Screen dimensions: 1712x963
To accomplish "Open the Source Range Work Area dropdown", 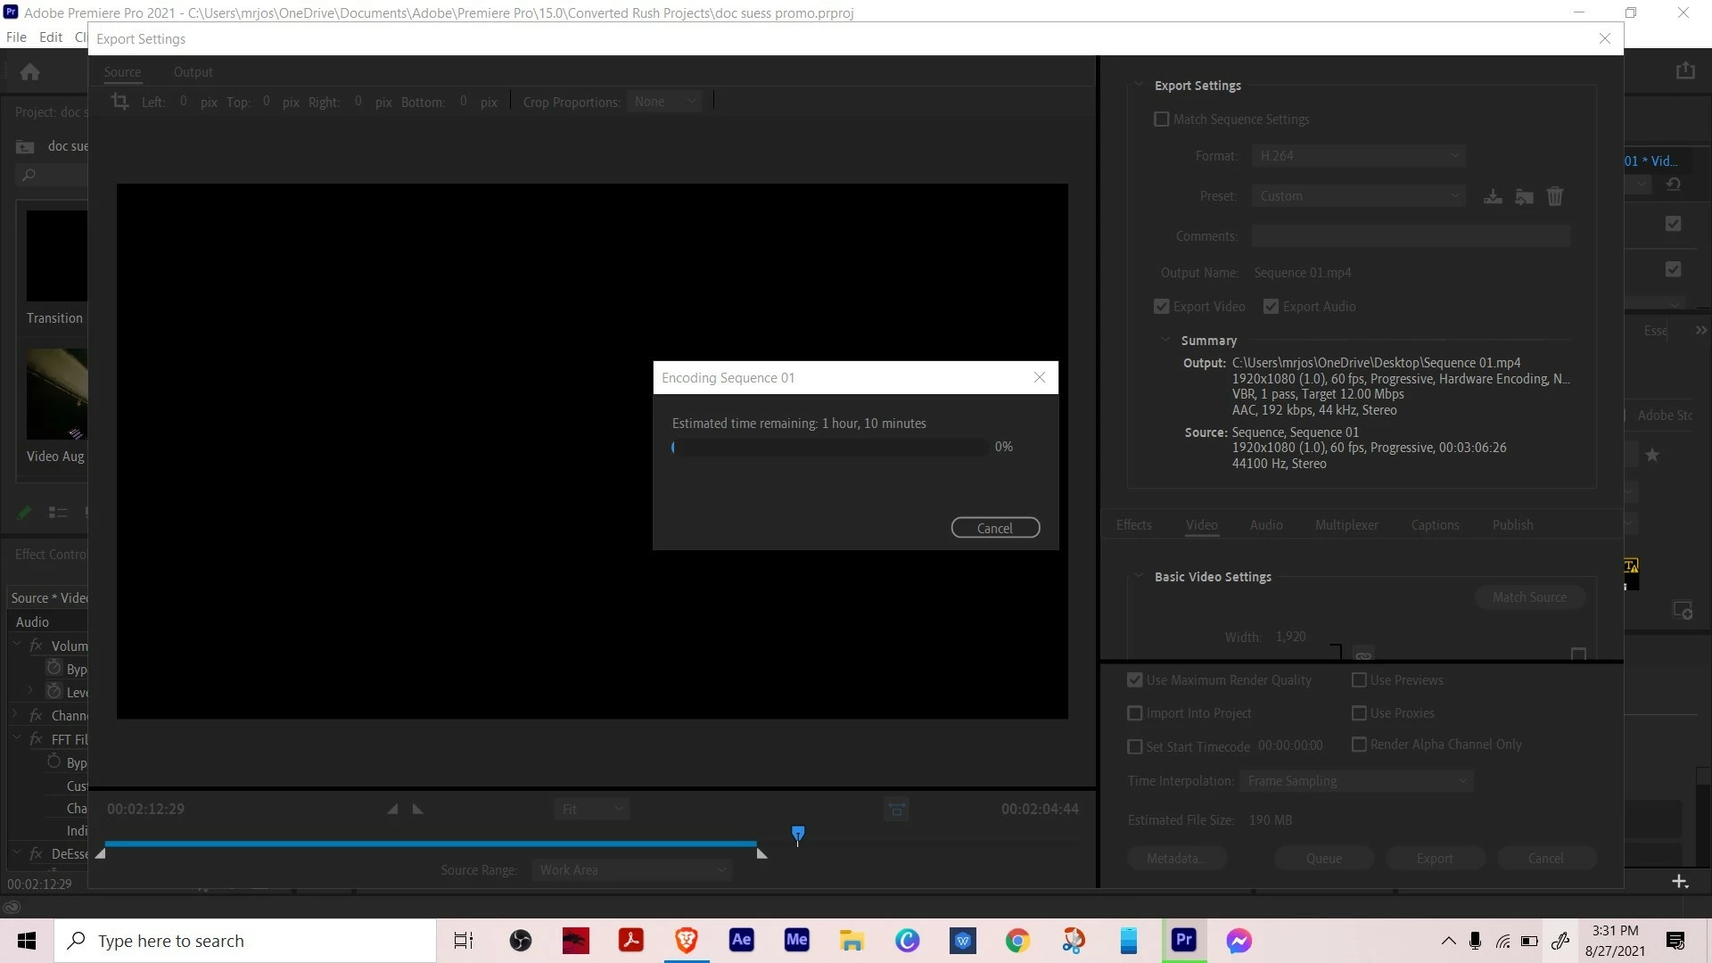I will point(631,870).
